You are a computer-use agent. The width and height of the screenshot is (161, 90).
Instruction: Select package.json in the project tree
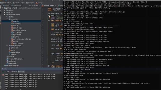(x=15, y=52)
